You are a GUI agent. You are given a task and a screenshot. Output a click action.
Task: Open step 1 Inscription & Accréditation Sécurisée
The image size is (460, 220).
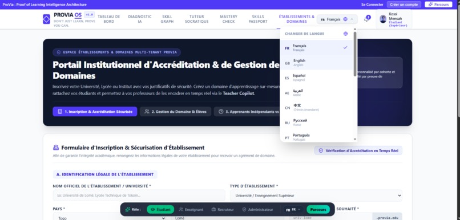click(95, 112)
